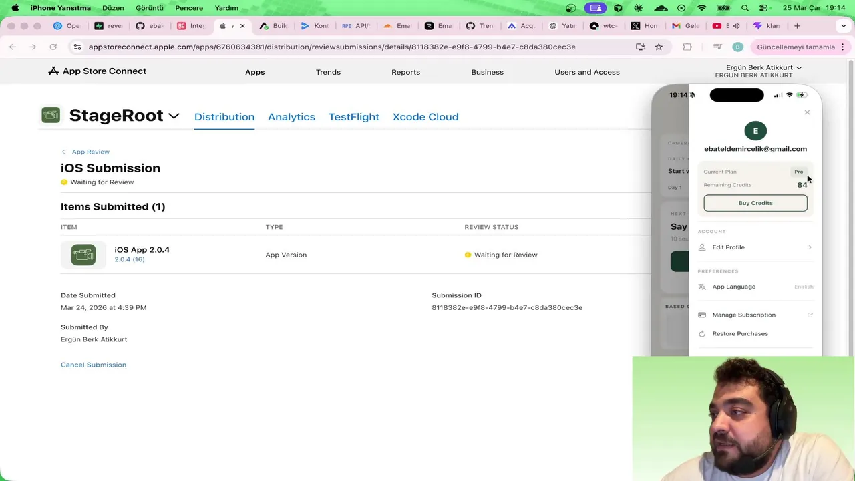The height and width of the screenshot is (481, 855).
Task: Select the TestFlight tab
Action: click(x=354, y=117)
